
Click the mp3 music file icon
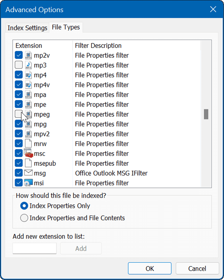coord(28,65)
